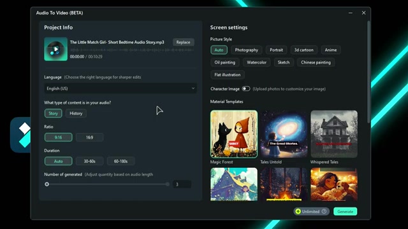408x229 pixels.
Task: Pick the 3d cartoon picture style
Action: [303, 50]
